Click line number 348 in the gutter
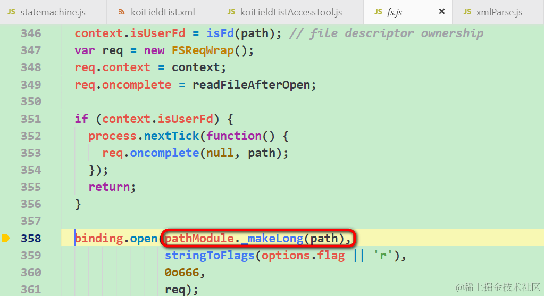 coord(31,67)
